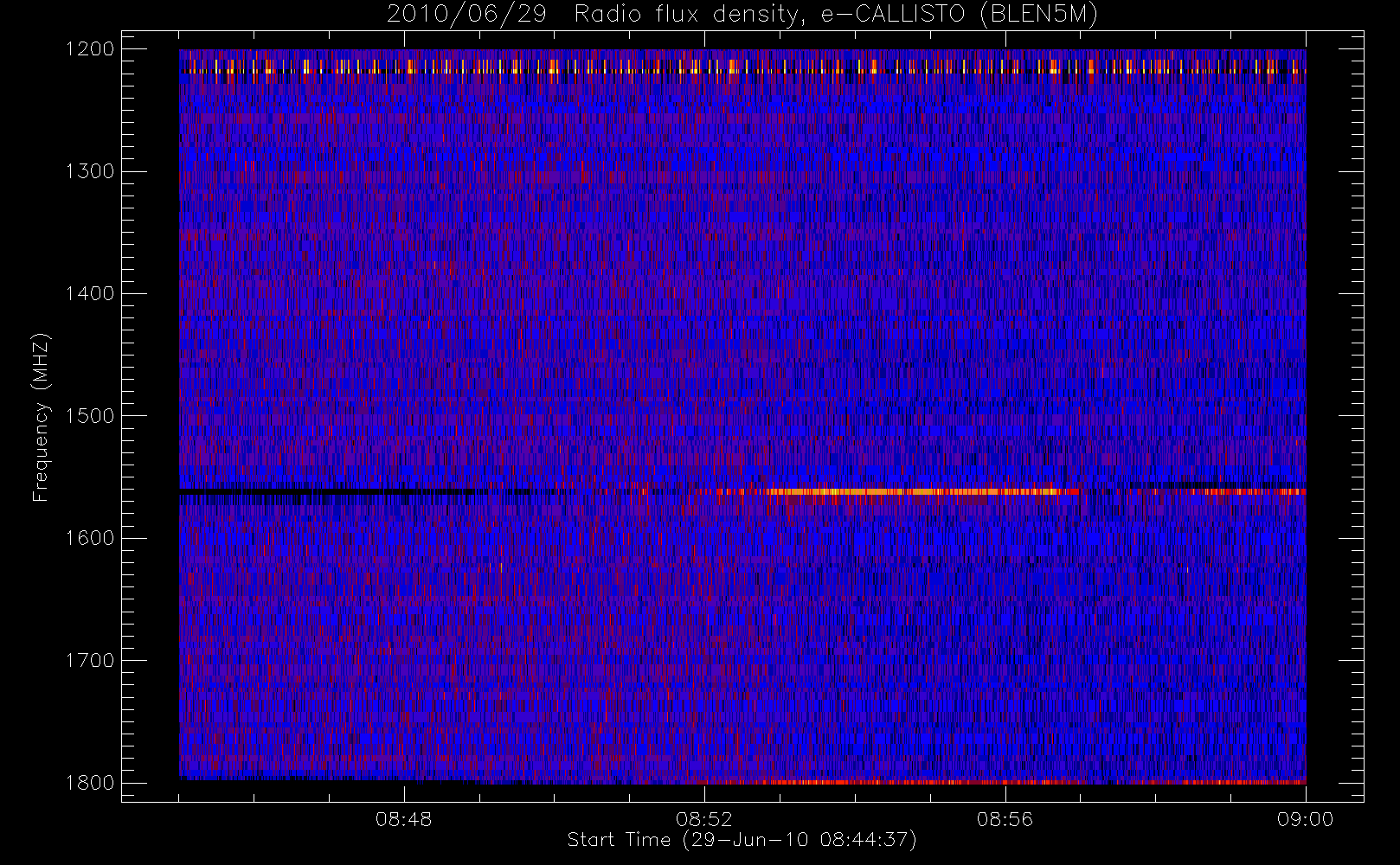The height and width of the screenshot is (865, 1400).
Task: Click the 1400 frequency tick label
Action: tap(90, 294)
